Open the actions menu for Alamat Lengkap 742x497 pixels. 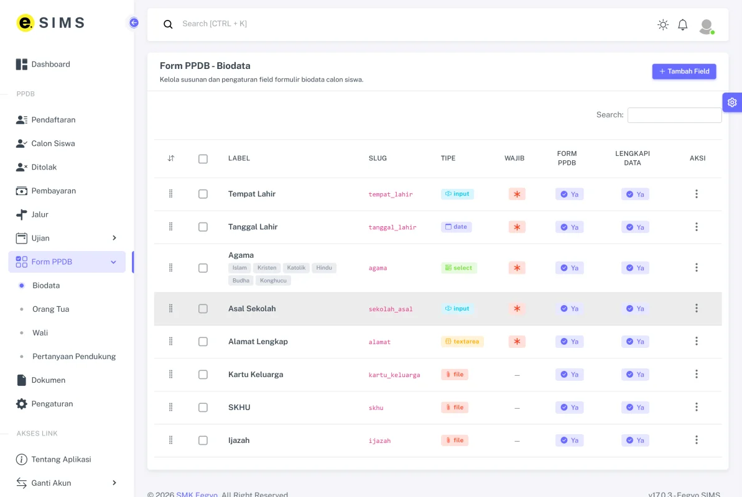(x=696, y=342)
